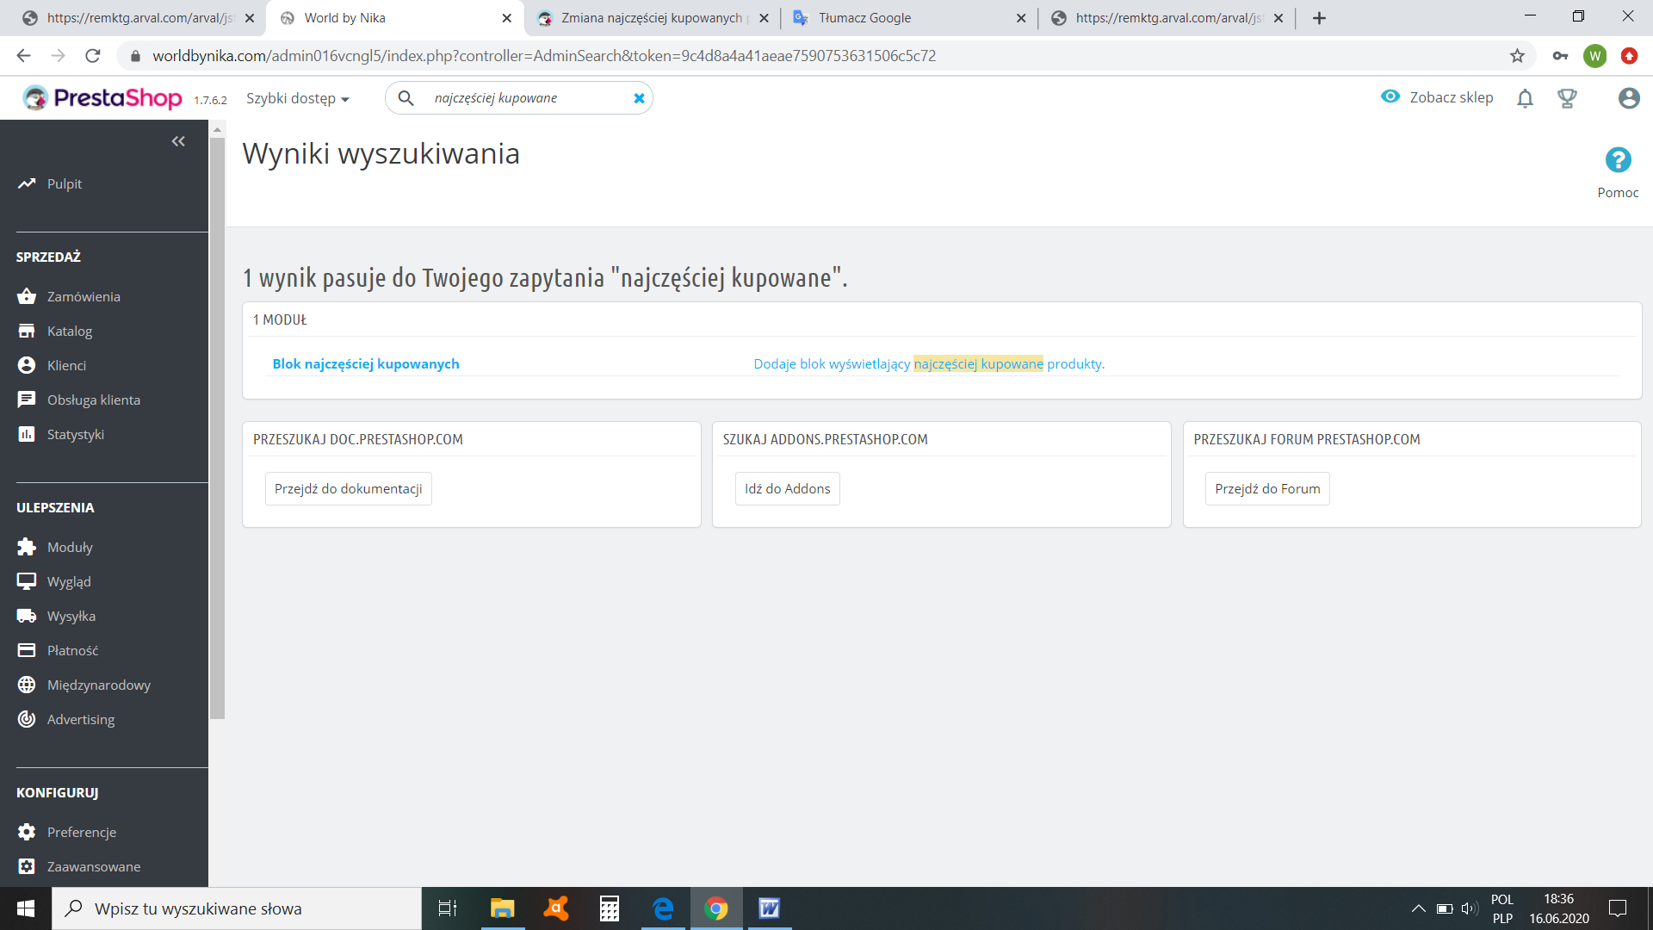This screenshot has height=930, width=1653.
Task: Open Microsoft Edge from taskbar
Action: tap(663, 908)
